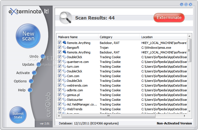The width and height of the screenshot is (198, 130).
Task: Uncheck the quantserve.com checkbox
Action: pyautogui.click(x=59, y=62)
